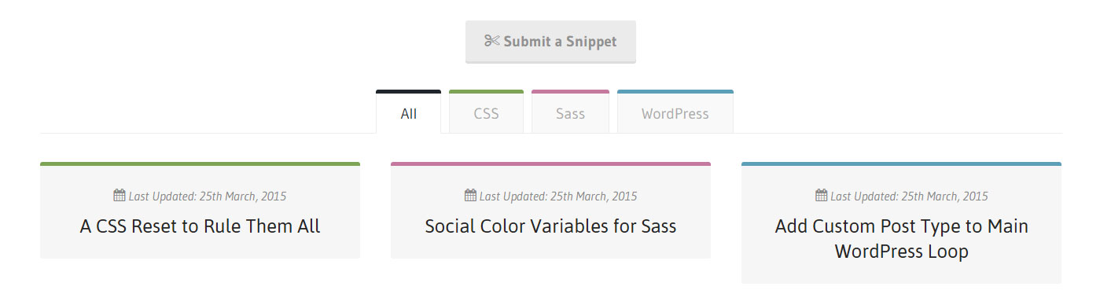The height and width of the screenshot is (305, 1100).
Task: Click the blue bar above WordPress tab
Action: pos(675,91)
